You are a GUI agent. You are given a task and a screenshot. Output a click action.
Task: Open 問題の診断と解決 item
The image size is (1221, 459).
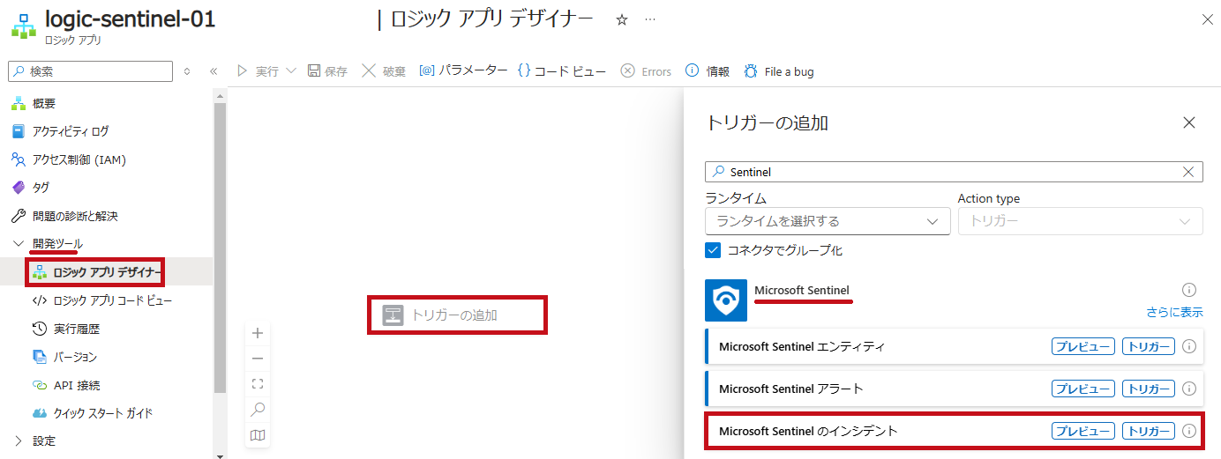[75, 216]
